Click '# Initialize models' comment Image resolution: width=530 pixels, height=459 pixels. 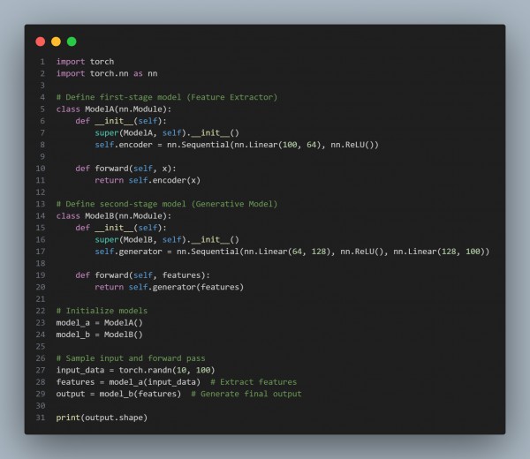pyautogui.click(x=102, y=311)
